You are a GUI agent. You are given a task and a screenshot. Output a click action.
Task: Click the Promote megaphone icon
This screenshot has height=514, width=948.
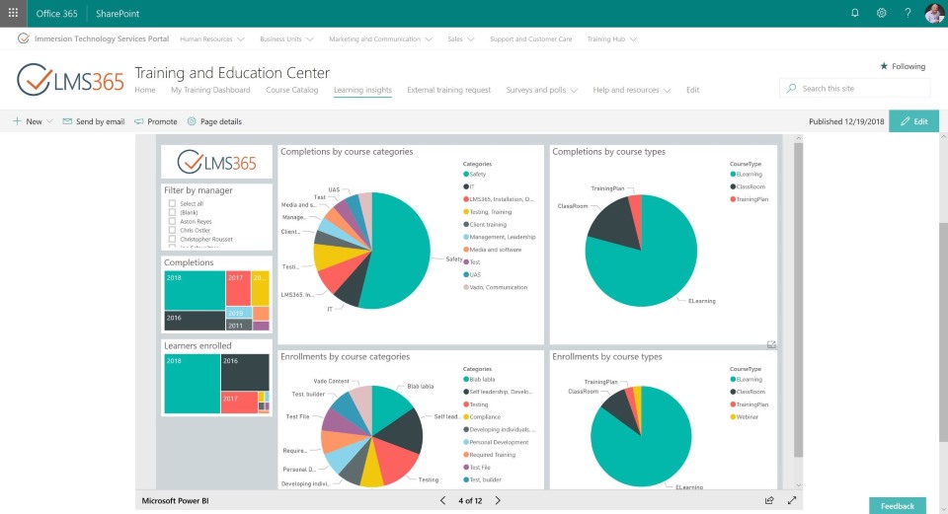(x=138, y=121)
